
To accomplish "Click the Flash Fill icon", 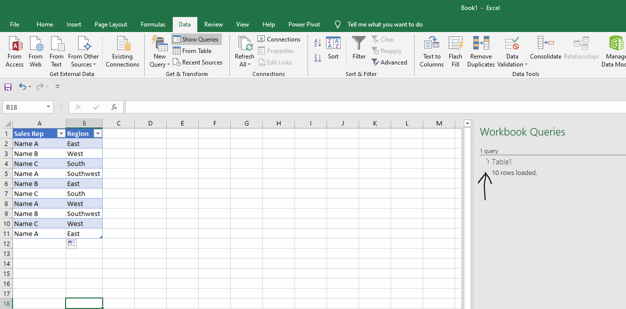I will pyautogui.click(x=455, y=44).
